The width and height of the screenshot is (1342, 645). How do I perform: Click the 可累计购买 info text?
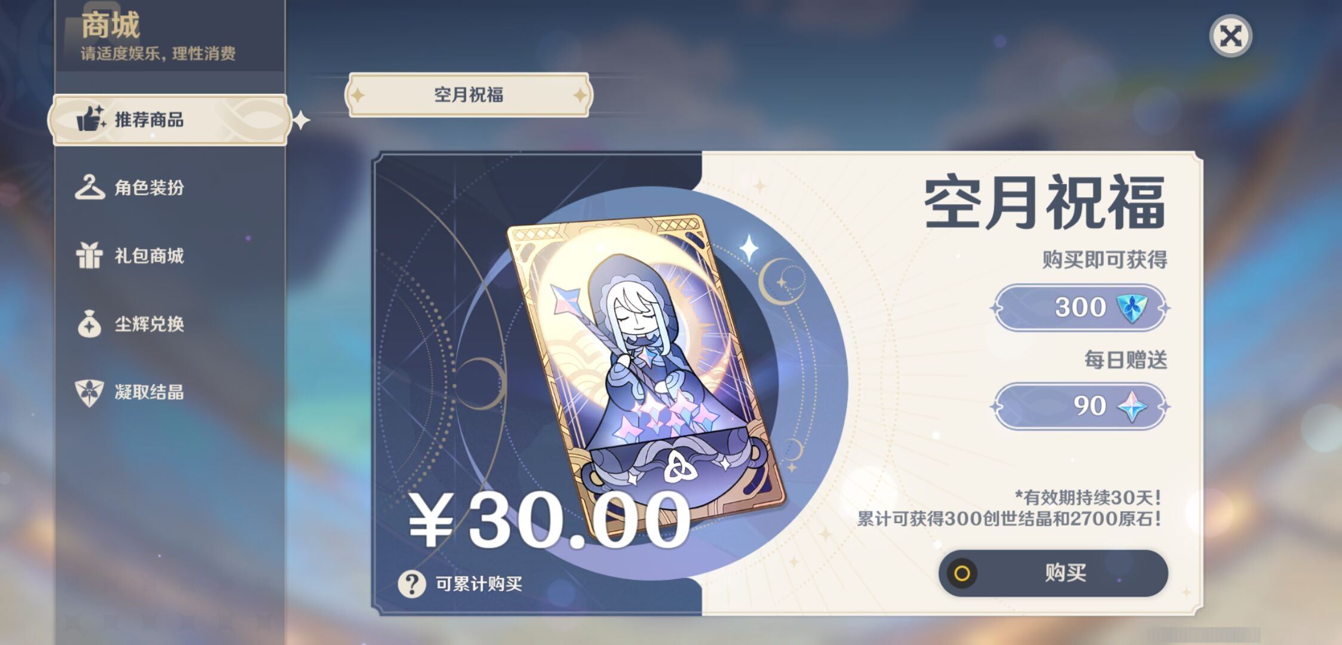[x=479, y=583]
